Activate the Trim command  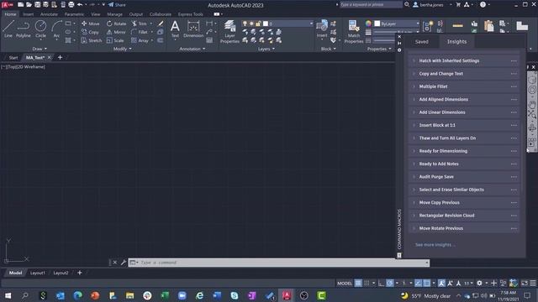point(139,23)
